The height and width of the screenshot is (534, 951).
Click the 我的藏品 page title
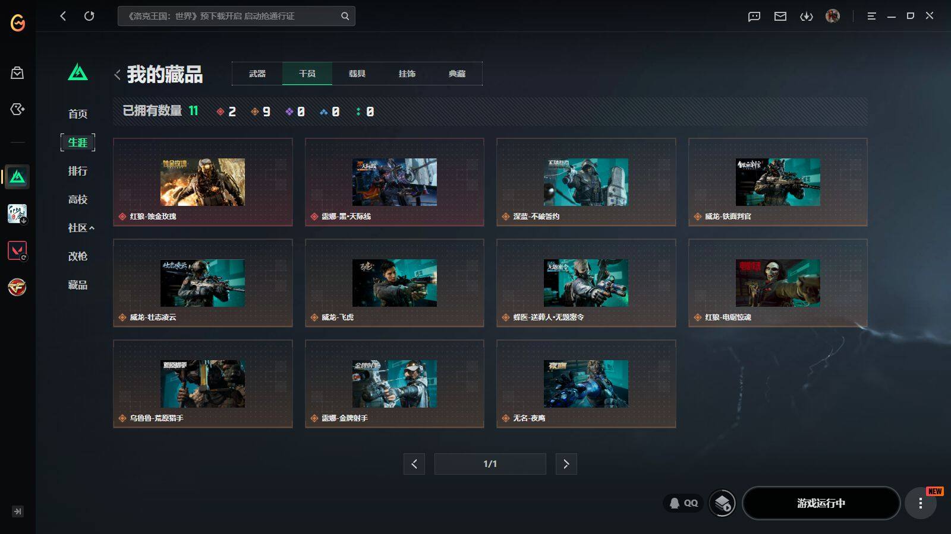pyautogui.click(x=165, y=75)
